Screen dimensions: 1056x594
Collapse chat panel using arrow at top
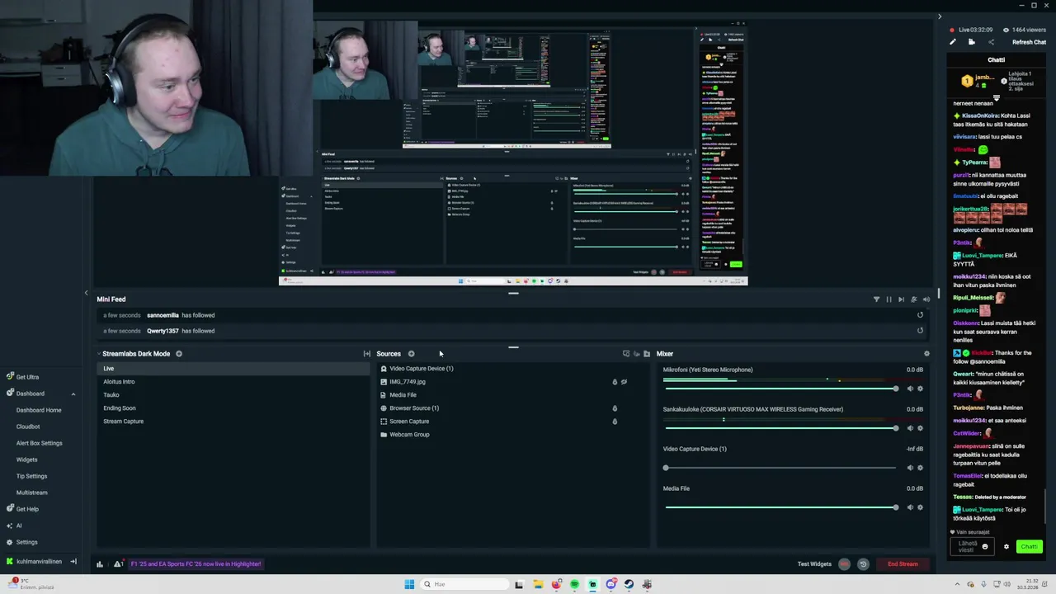point(939,16)
